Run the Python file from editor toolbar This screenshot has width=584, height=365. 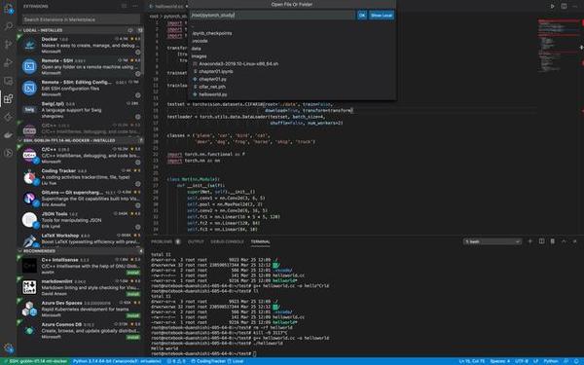point(552,6)
